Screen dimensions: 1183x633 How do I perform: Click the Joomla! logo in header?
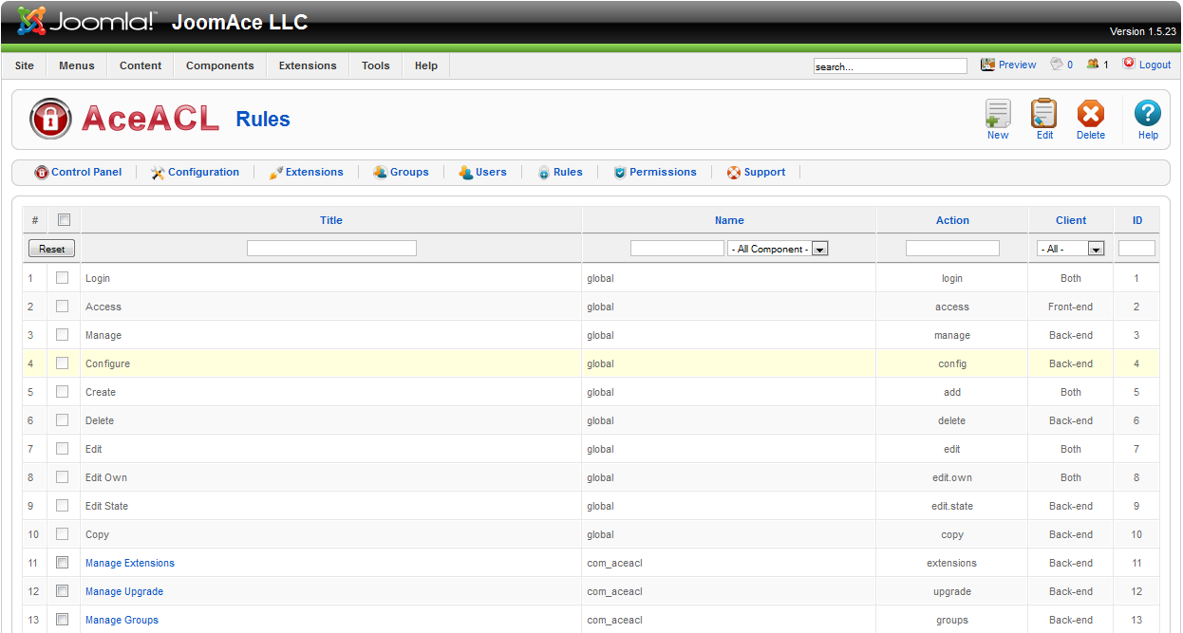click(x=85, y=21)
